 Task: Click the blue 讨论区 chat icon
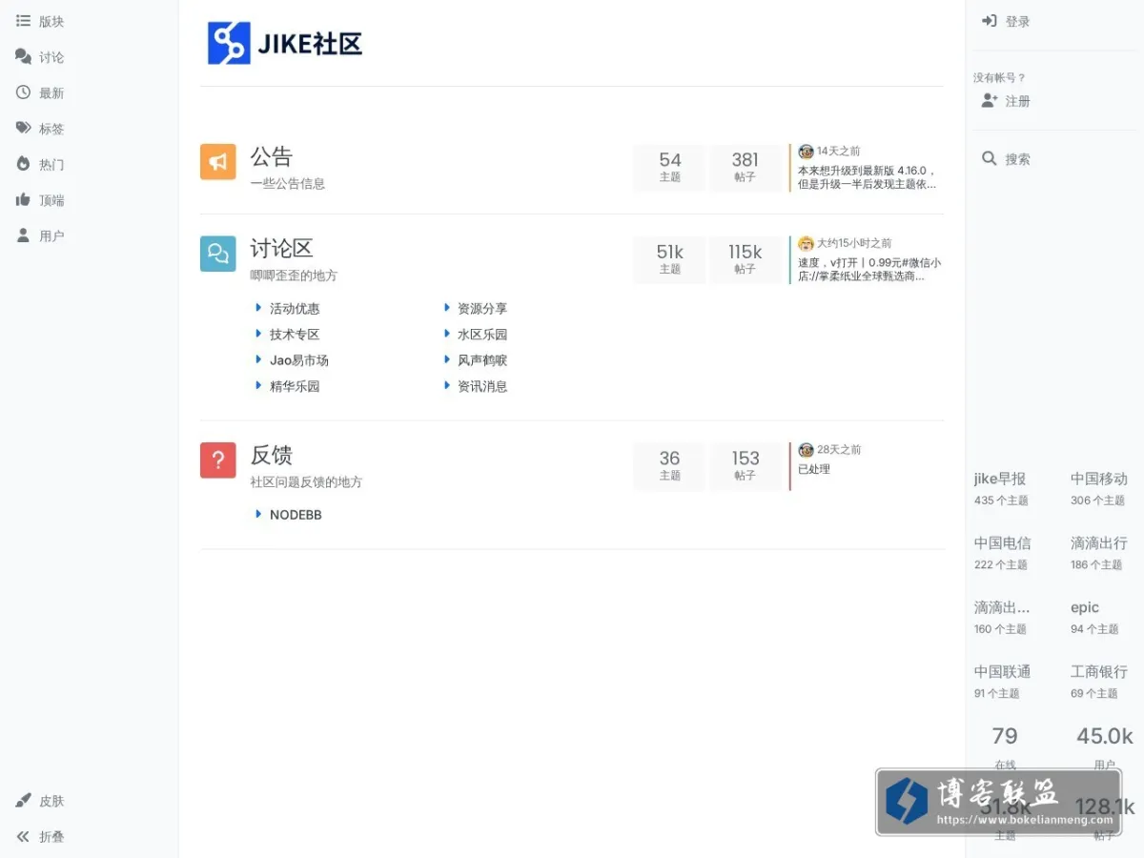pos(217,254)
